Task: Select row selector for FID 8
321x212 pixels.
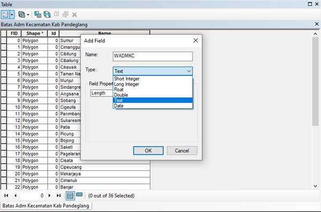Action: click(x=4, y=94)
